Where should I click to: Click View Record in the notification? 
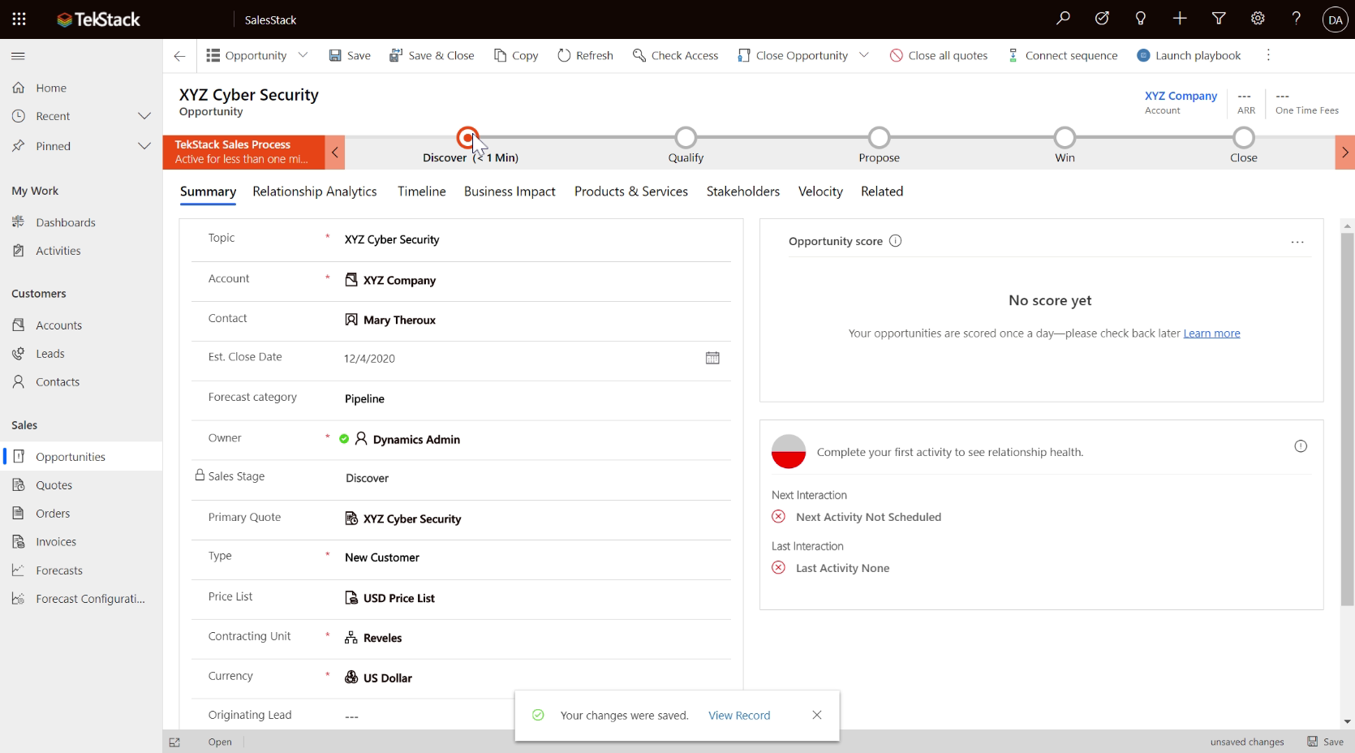pos(739,716)
